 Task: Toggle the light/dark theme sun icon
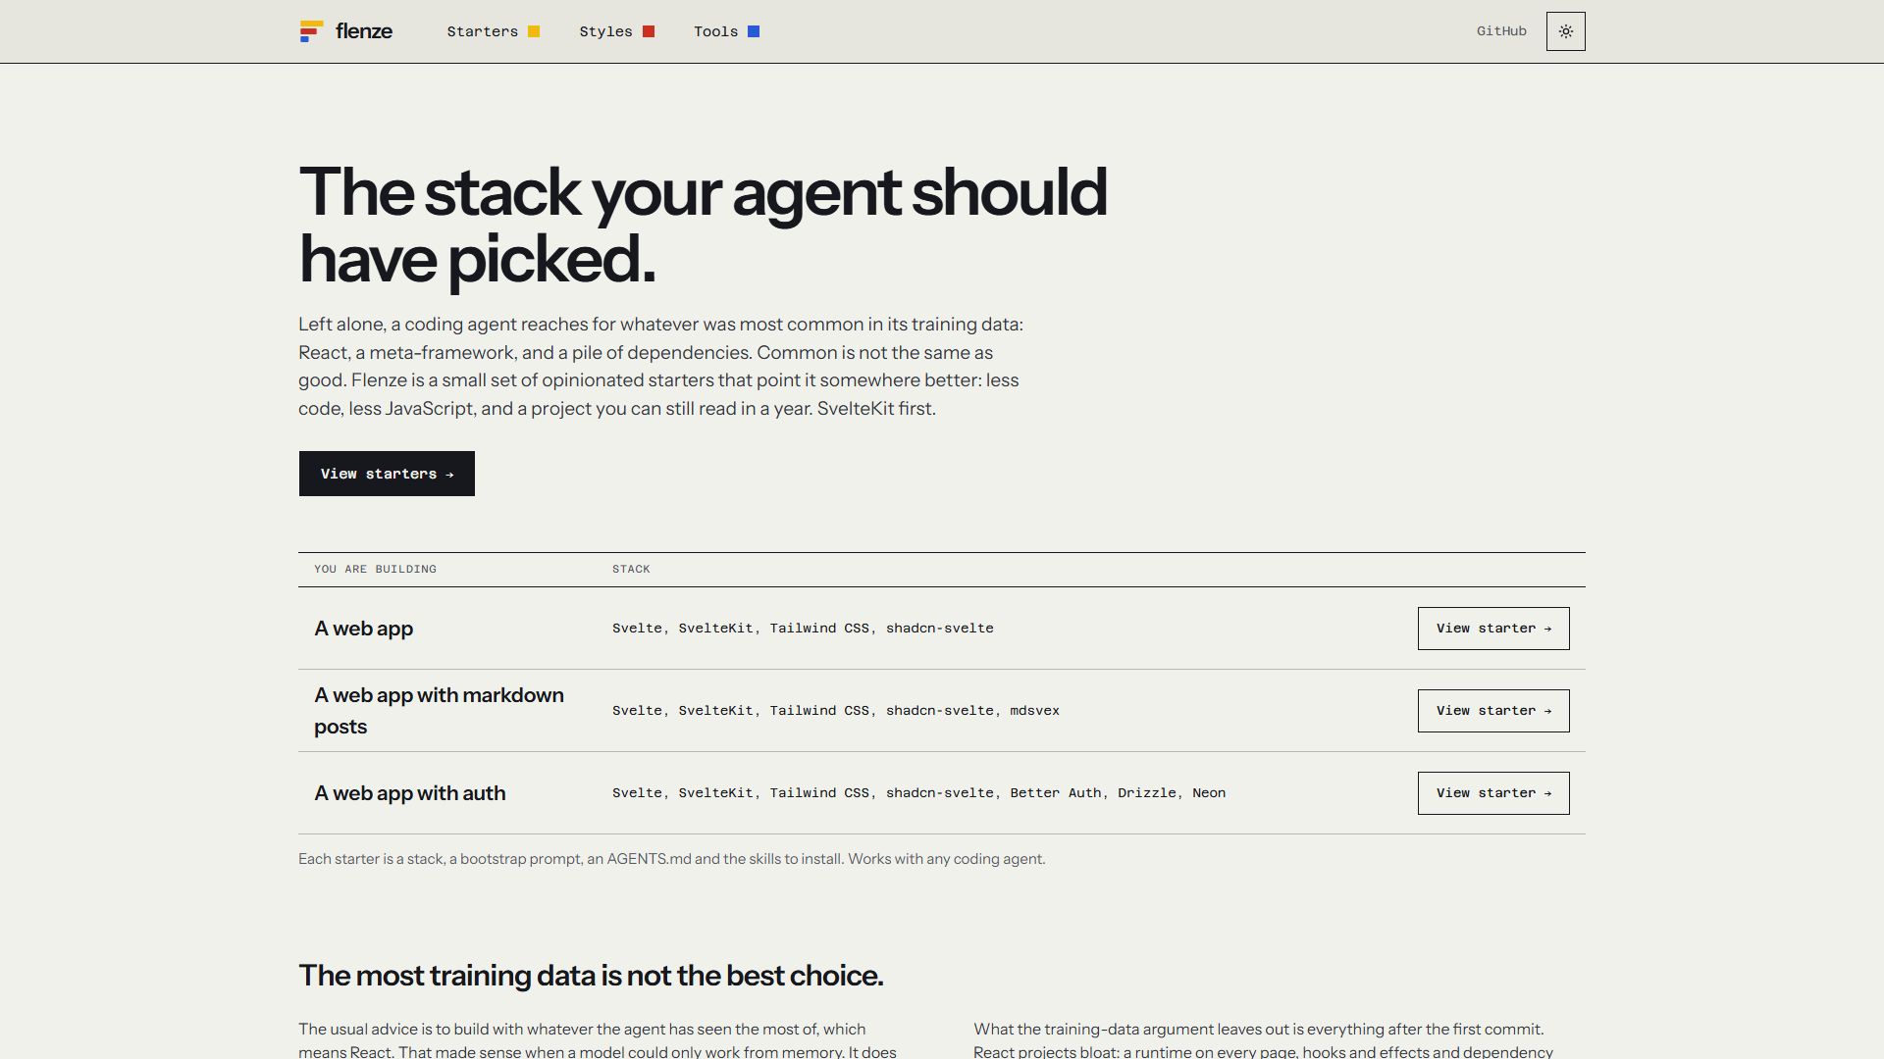click(x=1565, y=31)
